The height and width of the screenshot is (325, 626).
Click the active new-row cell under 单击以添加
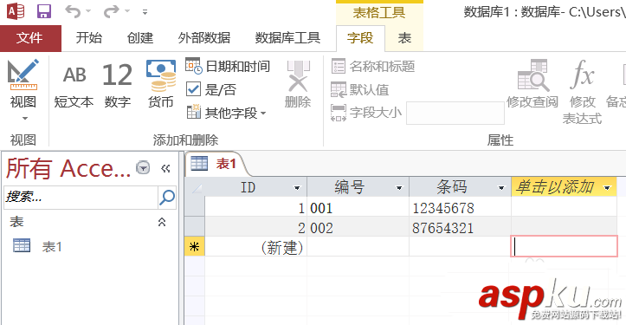[565, 246]
